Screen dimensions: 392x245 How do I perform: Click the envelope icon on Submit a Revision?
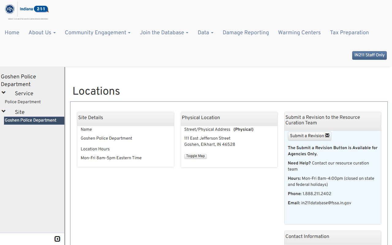pyautogui.click(x=327, y=136)
